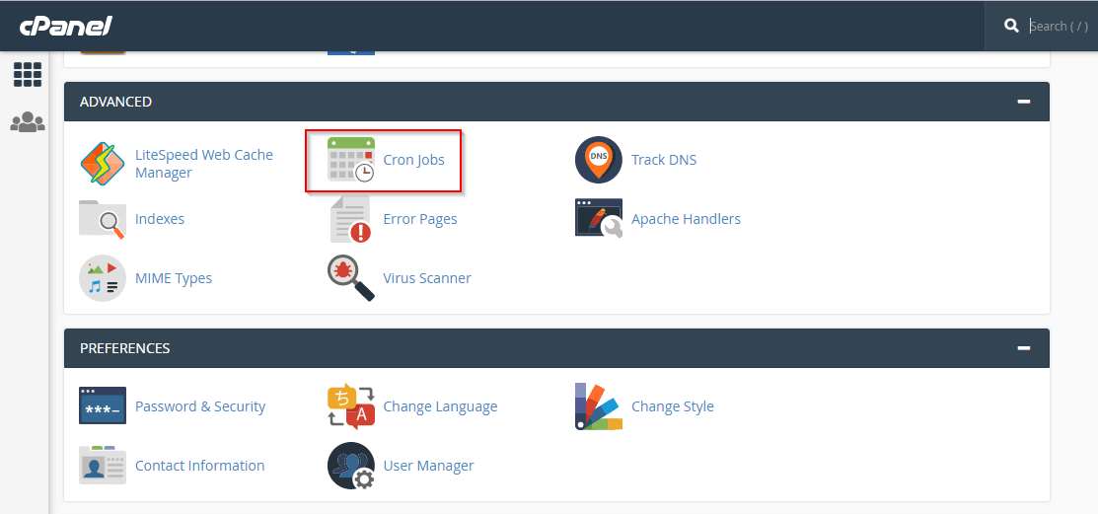Open the Error Pages link
The width and height of the screenshot is (1098, 514).
click(x=420, y=219)
